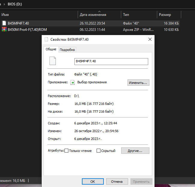Image resolution: width=195 pixels, height=187 pixels.
Task: Click the date 06.12.2023 11:44
Action: 92,30
